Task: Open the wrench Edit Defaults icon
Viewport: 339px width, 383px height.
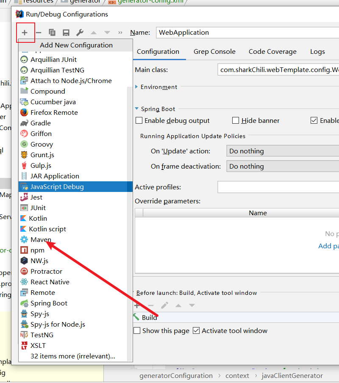Action: [80, 33]
